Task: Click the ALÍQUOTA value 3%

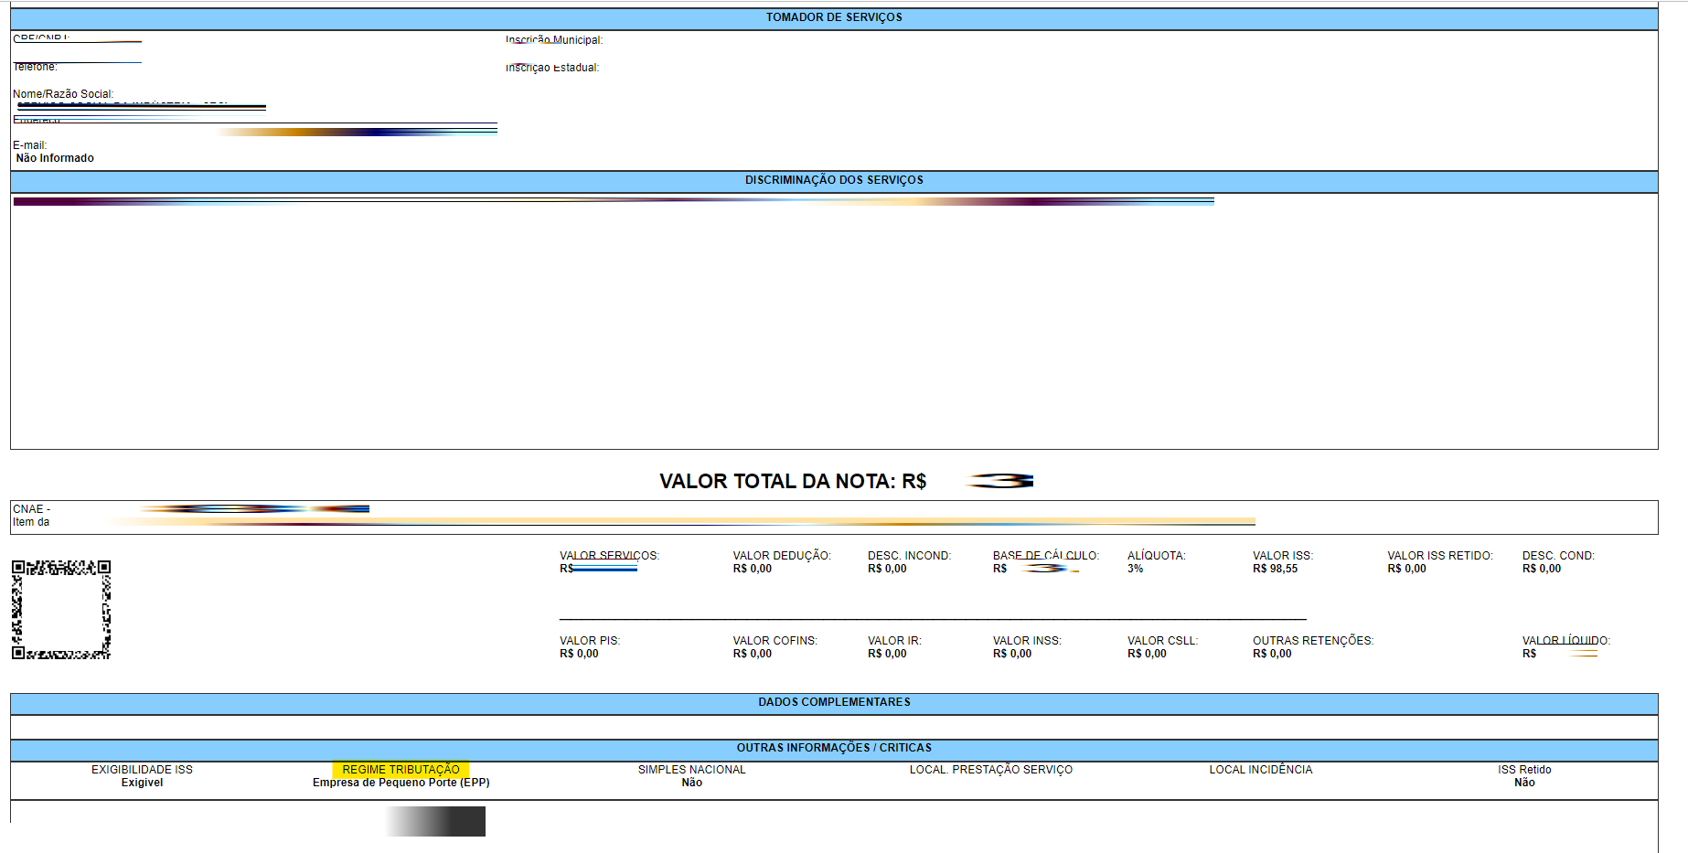Action: click(x=1135, y=569)
